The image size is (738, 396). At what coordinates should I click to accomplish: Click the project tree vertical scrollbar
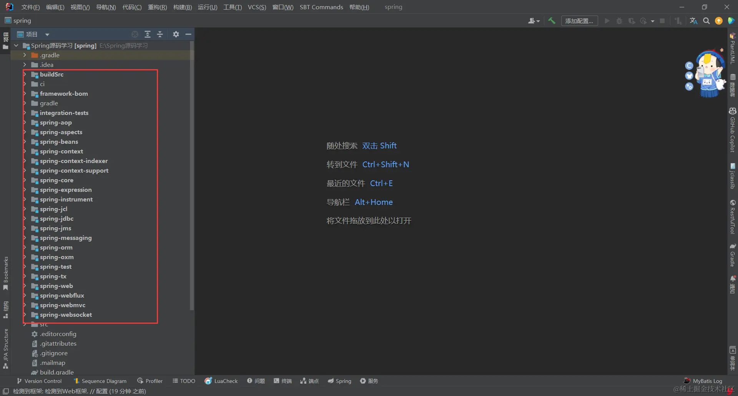pos(192,176)
